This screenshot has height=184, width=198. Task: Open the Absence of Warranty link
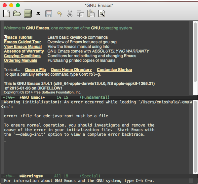(x=24, y=51)
